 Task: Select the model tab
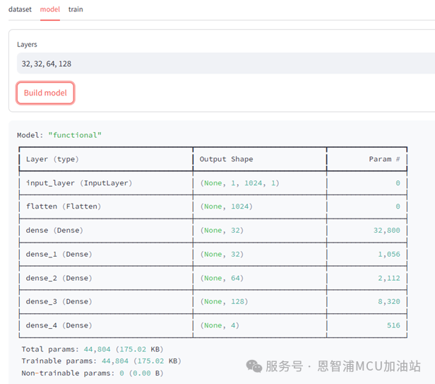pyautogui.click(x=49, y=9)
